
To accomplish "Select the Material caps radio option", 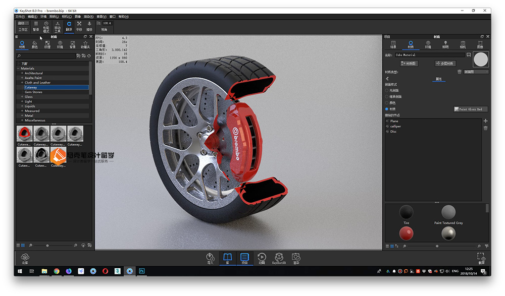I will pyautogui.click(x=387, y=109).
